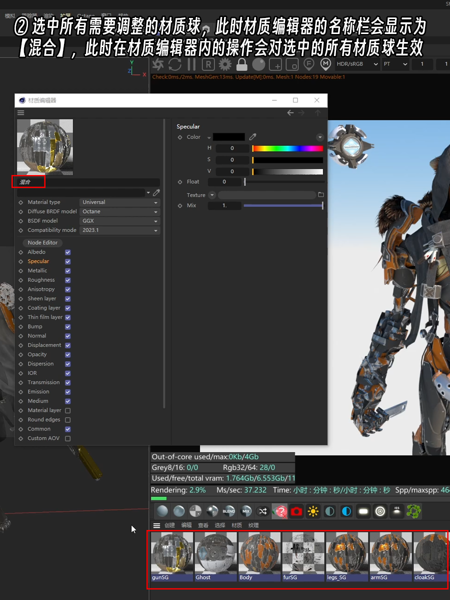
Task: Select the F focus picker icon
Action: click(309, 64)
